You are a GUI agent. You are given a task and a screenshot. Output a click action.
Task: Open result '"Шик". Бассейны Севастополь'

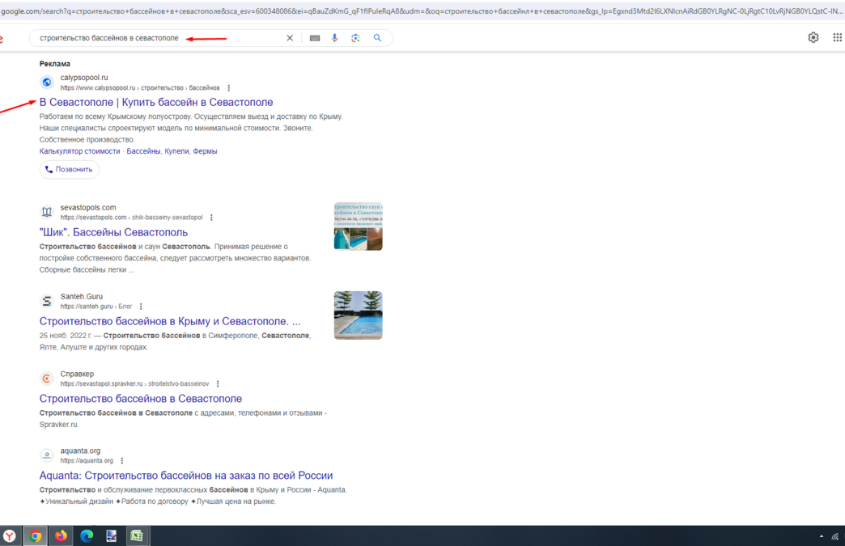pos(113,232)
